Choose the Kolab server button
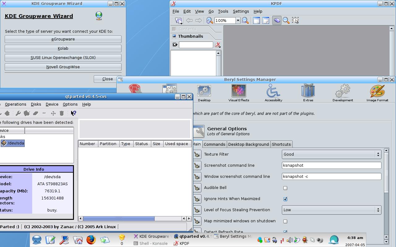This screenshot has width=396, height=247. 63,48
